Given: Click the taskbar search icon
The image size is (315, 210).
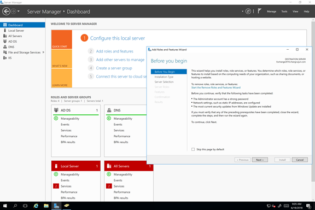Looking at the screenshot, I should [x=15, y=206].
